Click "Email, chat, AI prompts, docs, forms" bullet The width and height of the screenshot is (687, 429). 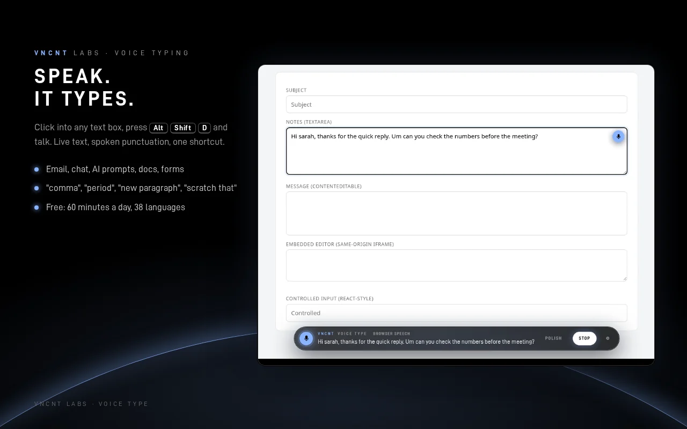115,169
